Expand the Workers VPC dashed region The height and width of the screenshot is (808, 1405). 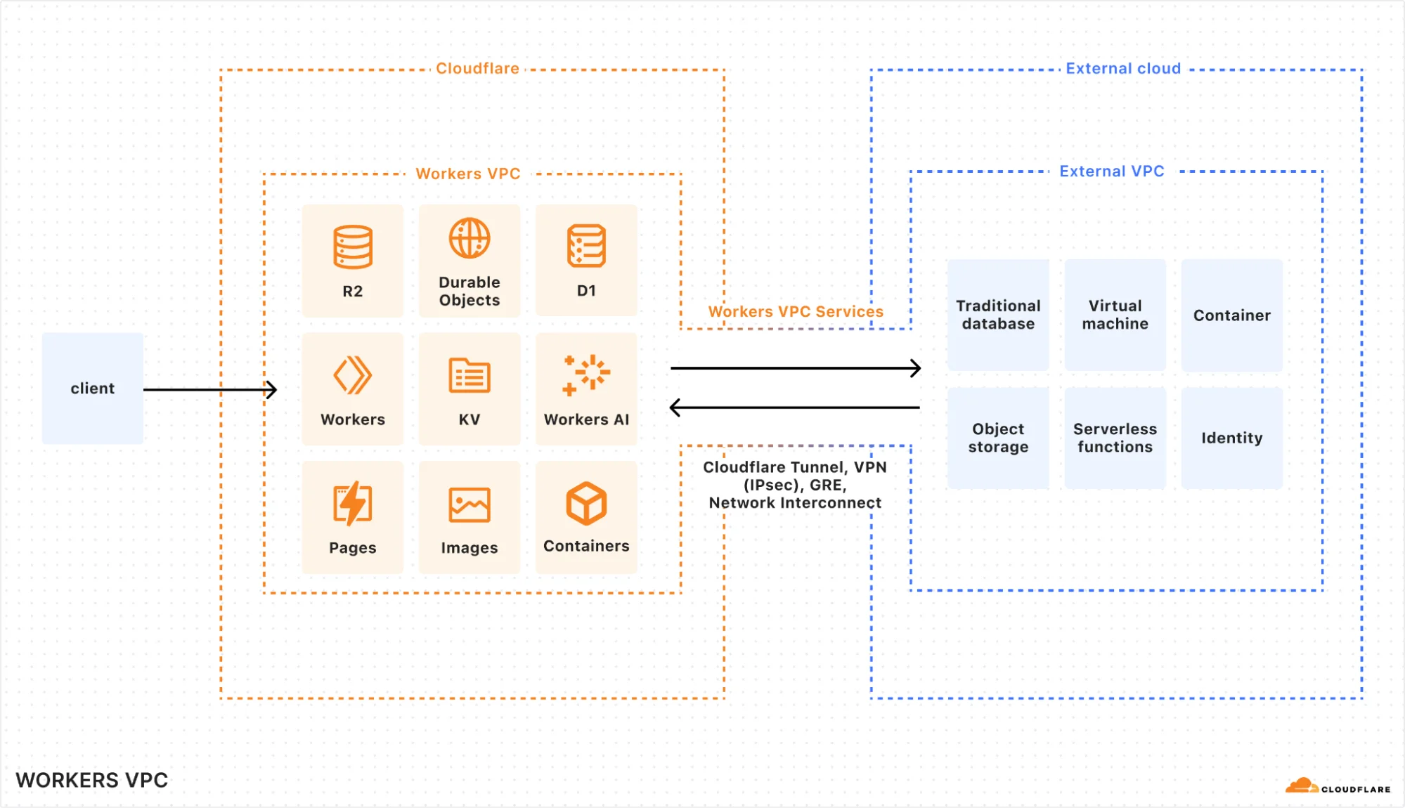click(469, 174)
